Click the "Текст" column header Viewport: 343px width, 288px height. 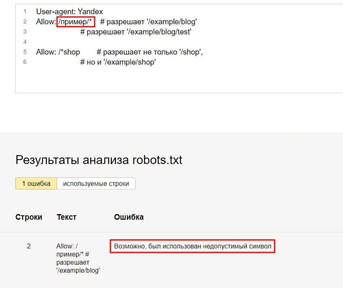(x=67, y=217)
